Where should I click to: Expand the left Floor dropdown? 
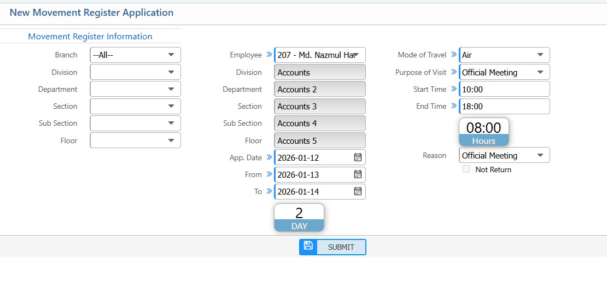coord(135,140)
